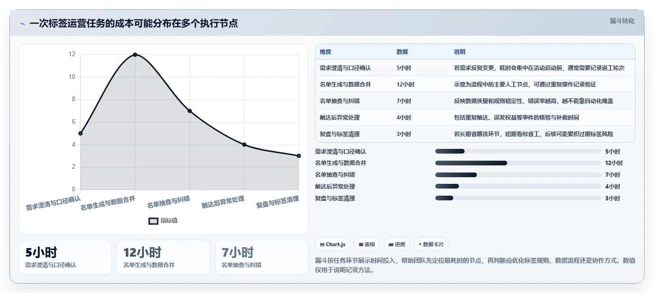Image resolution: width=654 pixels, height=293 pixels.
Task: Select the 数据卡片 chip
Action: (431, 244)
